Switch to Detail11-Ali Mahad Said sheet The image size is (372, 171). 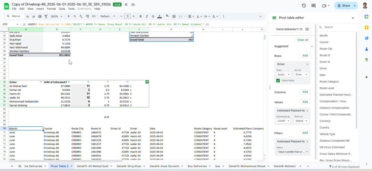(92, 166)
